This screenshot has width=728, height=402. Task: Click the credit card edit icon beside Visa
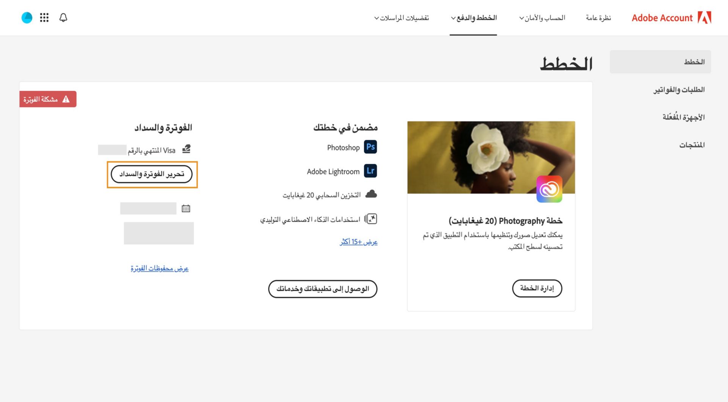186,149
